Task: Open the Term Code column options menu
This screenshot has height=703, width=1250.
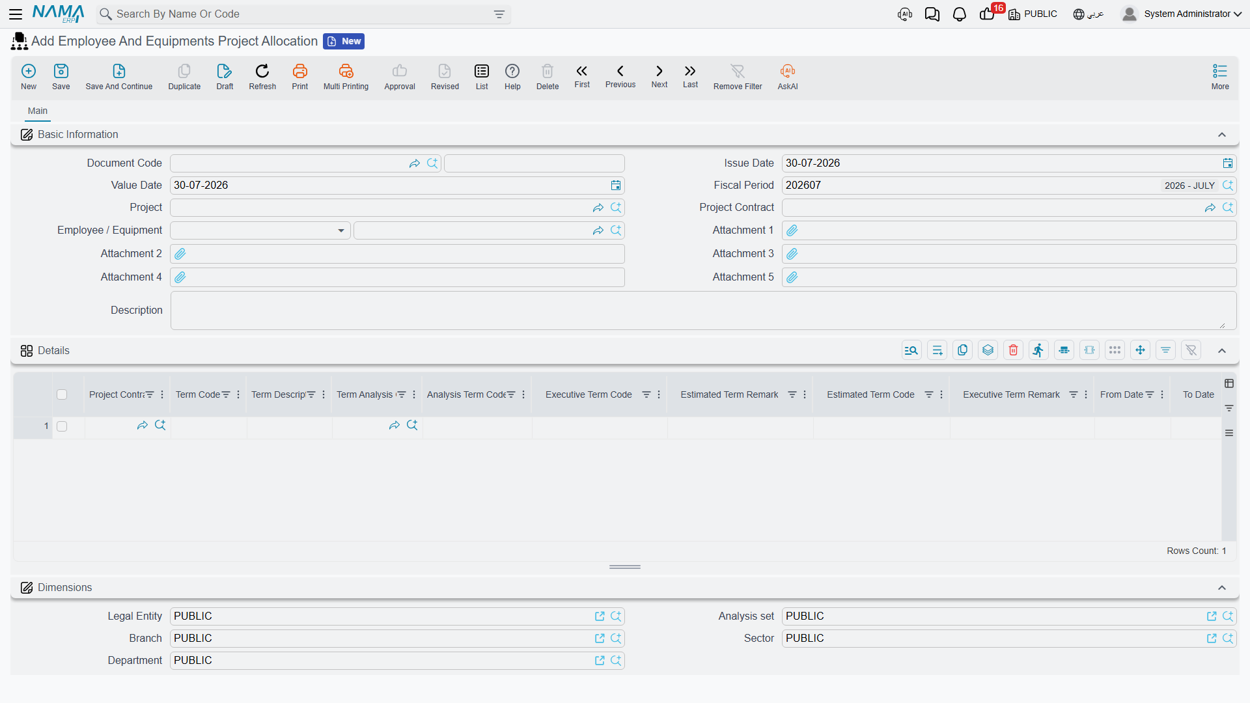Action: point(238,394)
